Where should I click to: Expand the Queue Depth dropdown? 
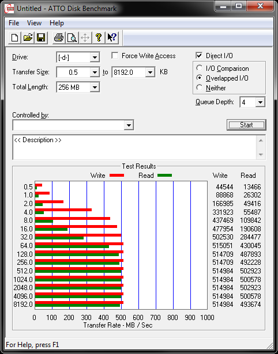260,102
